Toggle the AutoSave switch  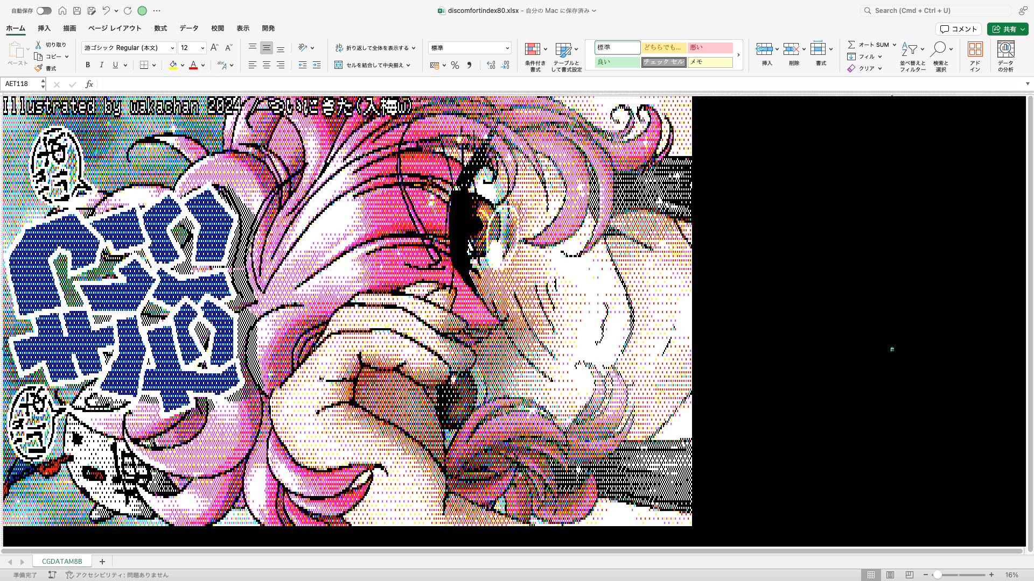(x=44, y=11)
